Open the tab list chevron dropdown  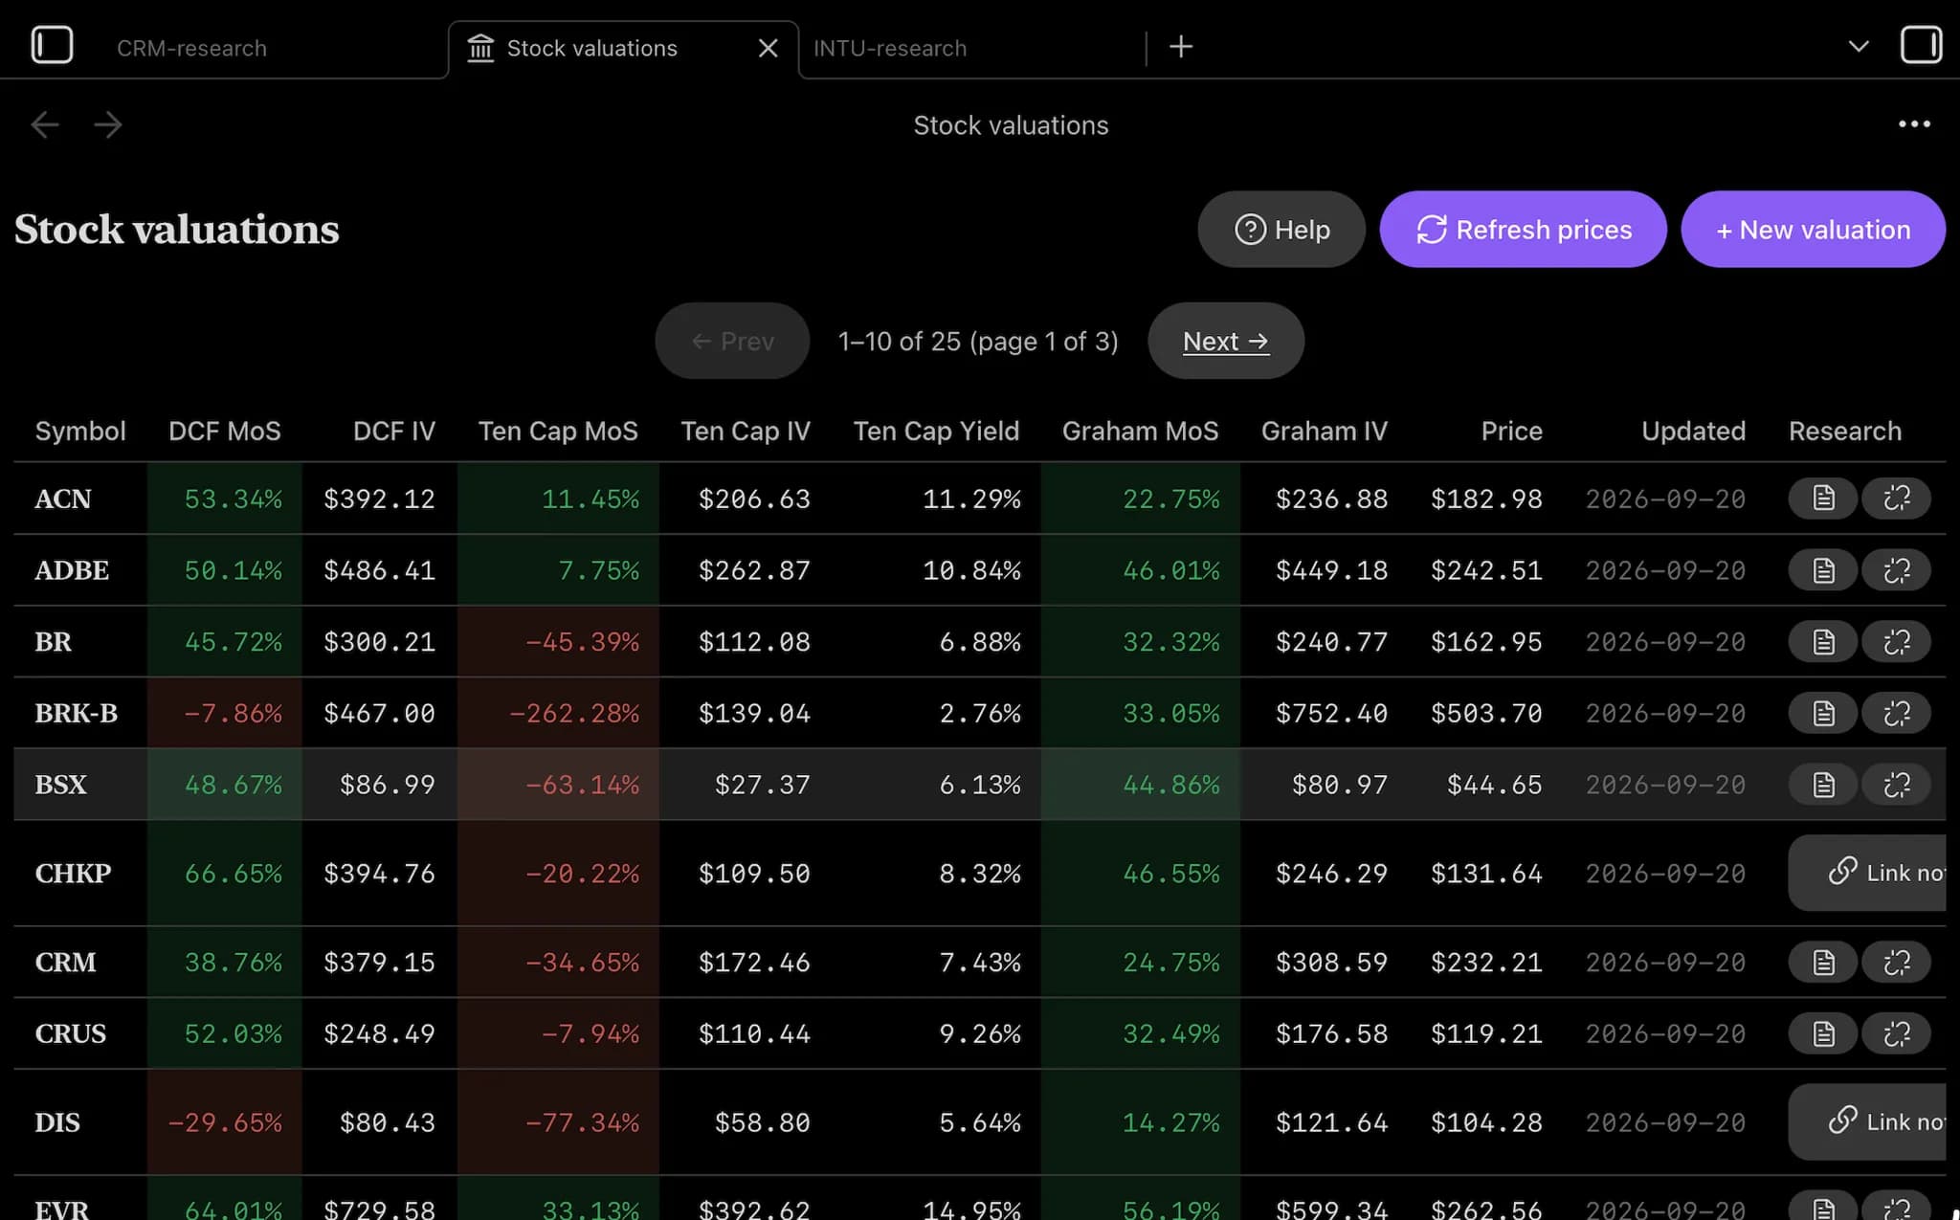(x=1858, y=46)
